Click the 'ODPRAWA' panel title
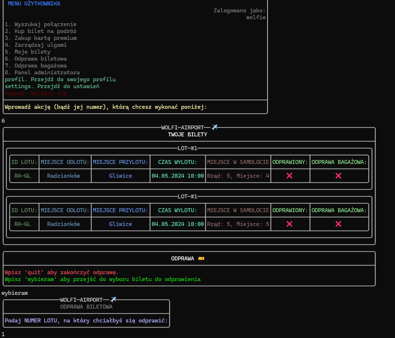Image resolution: width=395 pixels, height=338 pixels. click(x=183, y=259)
